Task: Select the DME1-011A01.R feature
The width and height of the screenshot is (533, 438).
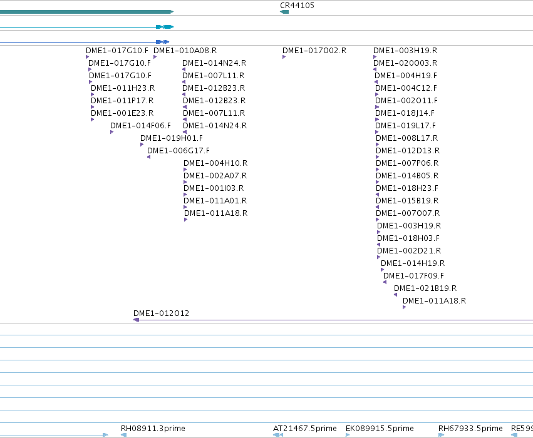Action: pyautogui.click(x=215, y=201)
